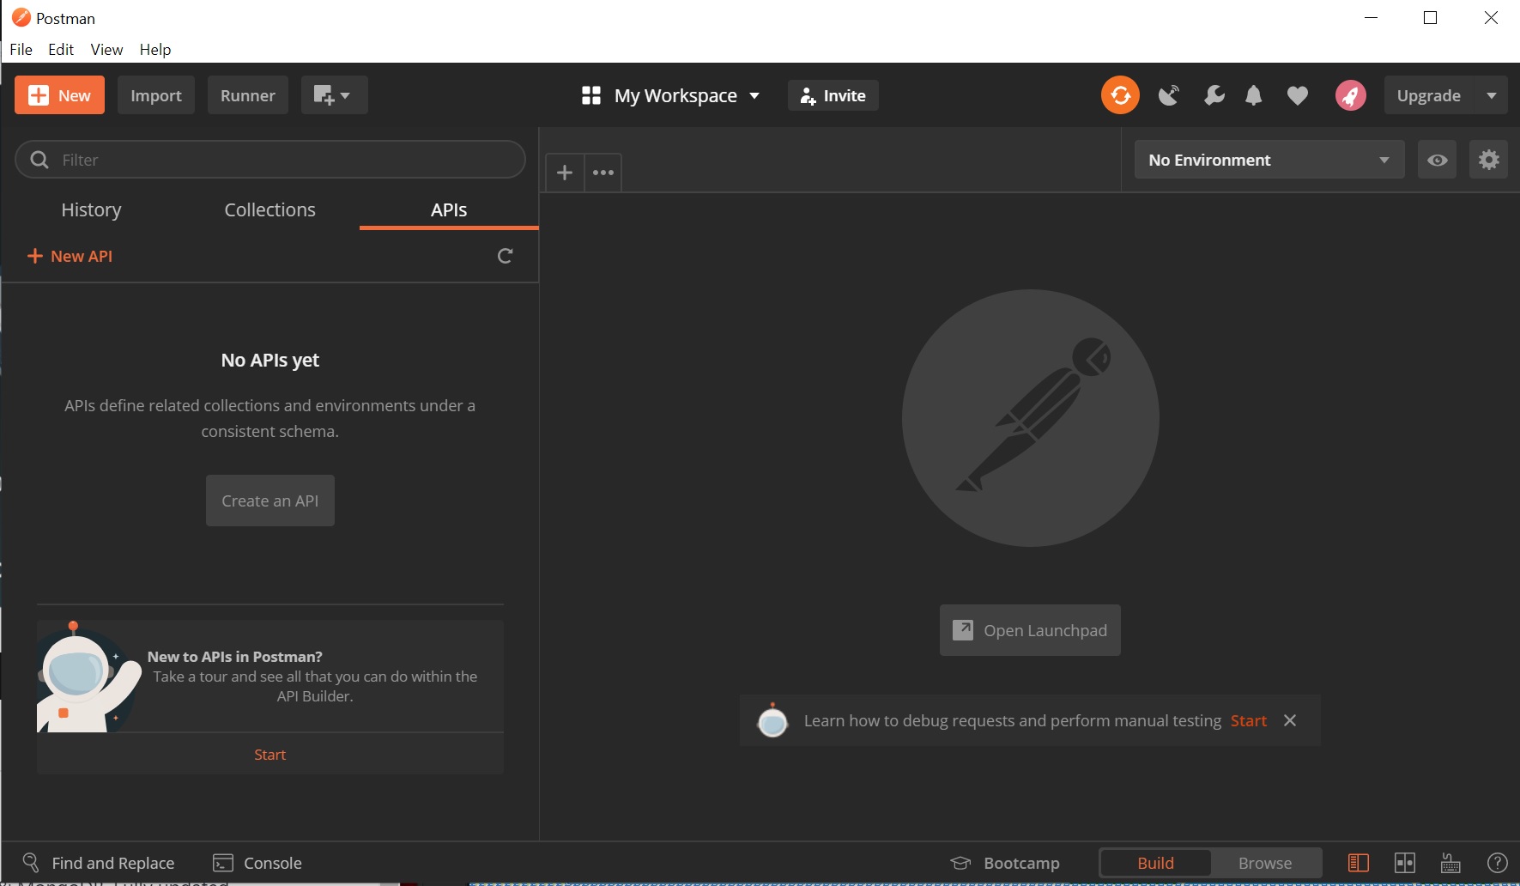The width and height of the screenshot is (1520, 886).
Task: Click into the Filter search field
Action: click(283, 160)
